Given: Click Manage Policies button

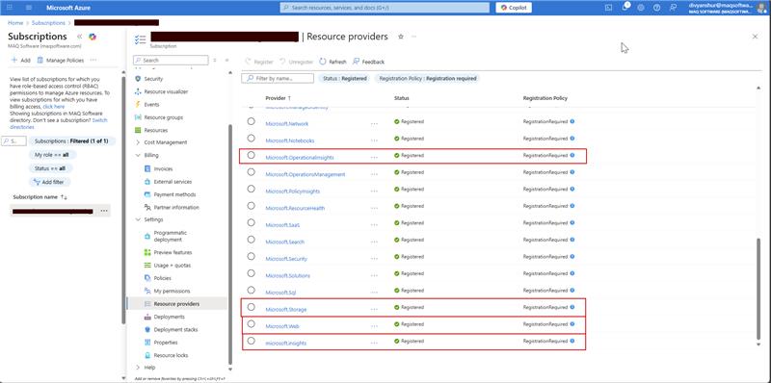Looking at the screenshot, I should [x=61, y=61].
